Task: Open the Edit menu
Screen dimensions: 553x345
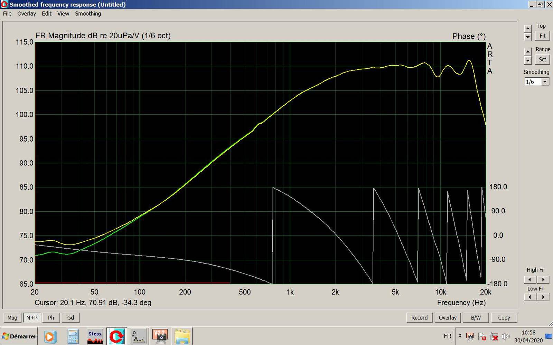Action: coord(46,13)
